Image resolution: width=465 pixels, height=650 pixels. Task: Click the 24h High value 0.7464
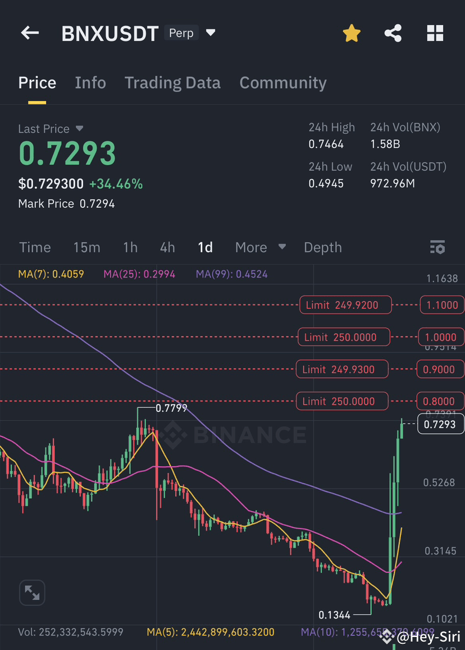[326, 144]
